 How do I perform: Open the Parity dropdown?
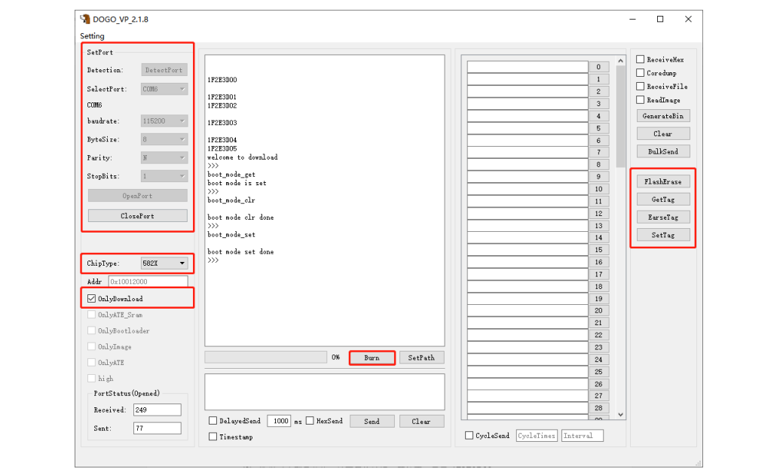(164, 157)
